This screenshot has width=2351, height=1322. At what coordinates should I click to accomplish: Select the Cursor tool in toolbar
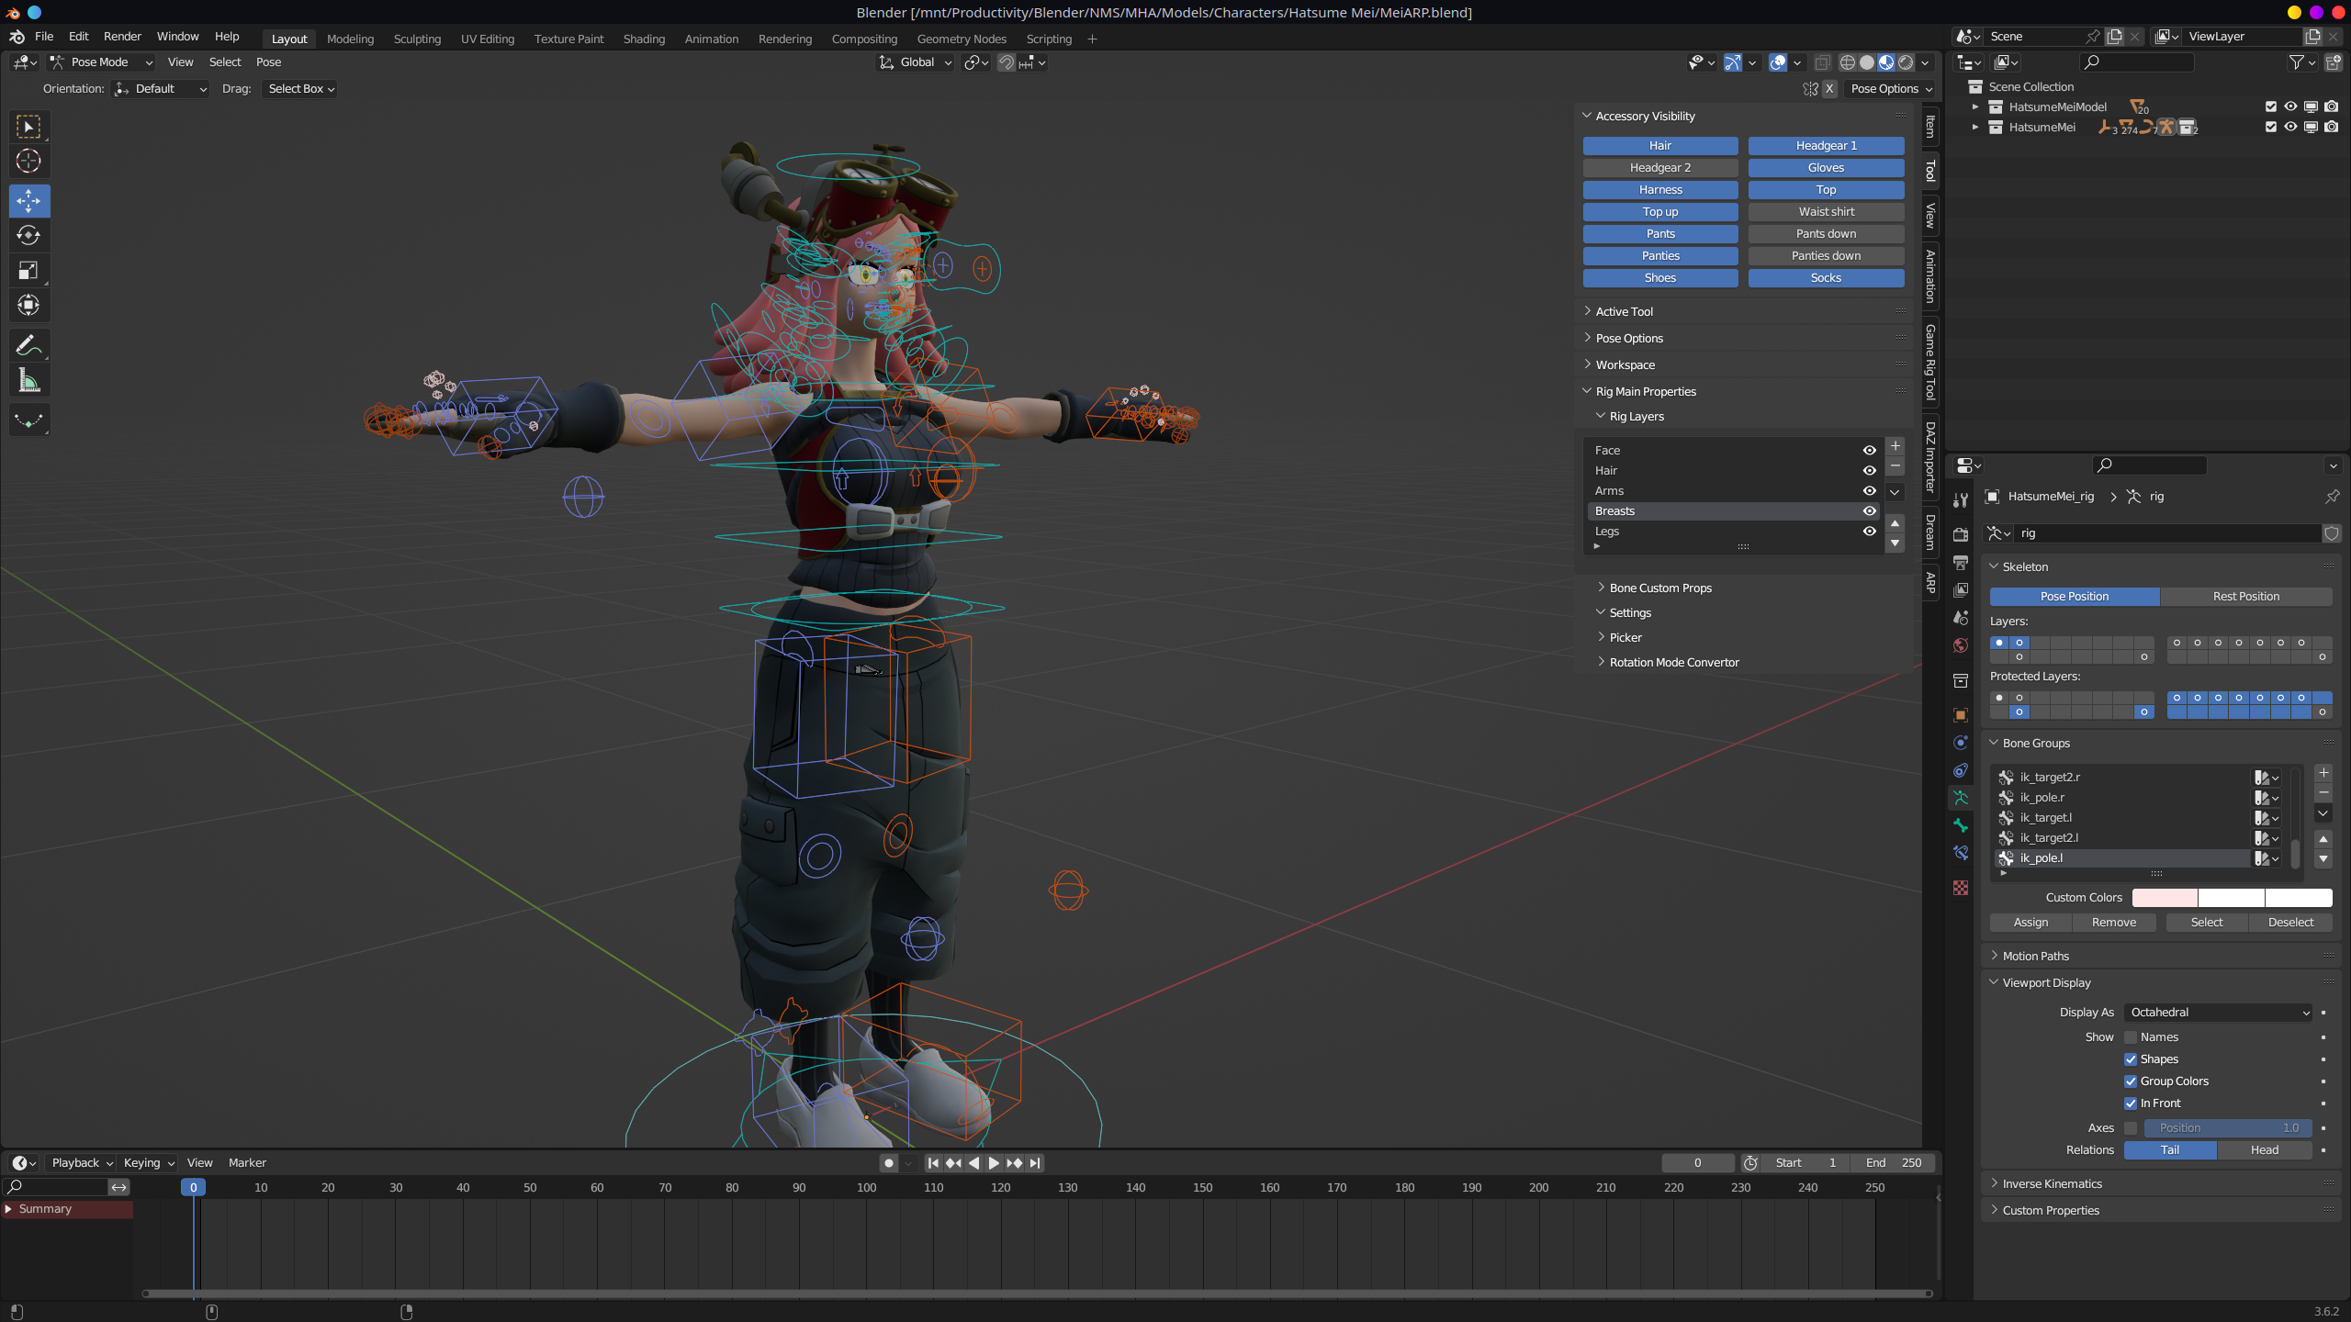[28, 162]
